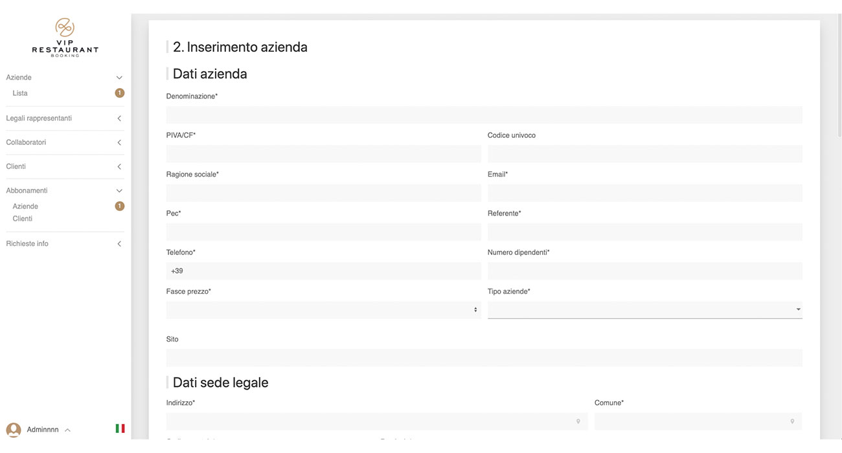Expand the Collaboratori sidebar menu
This screenshot has width=842, height=453.
tap(119, 142)
